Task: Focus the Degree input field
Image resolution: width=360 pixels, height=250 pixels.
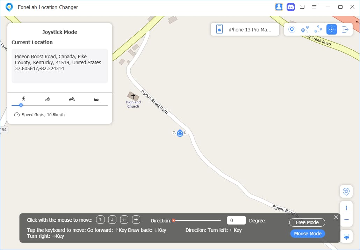Action: [x=236, y=220]
